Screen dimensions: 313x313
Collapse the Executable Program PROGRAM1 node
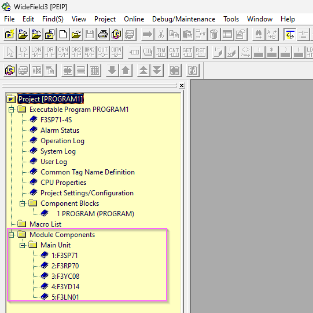pyautogui.click(x=12, y=110)
